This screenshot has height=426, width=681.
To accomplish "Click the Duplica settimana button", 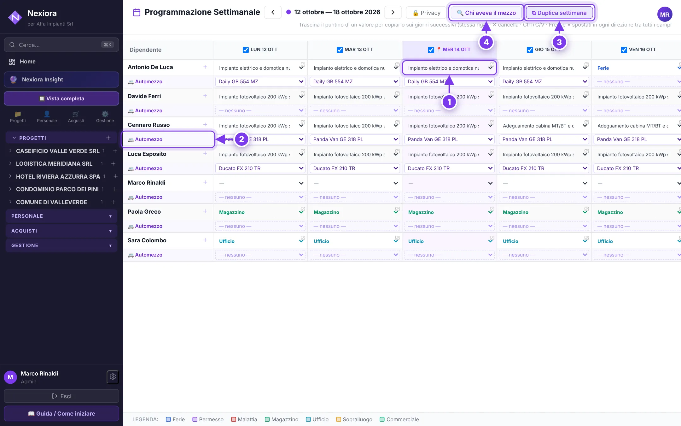I will click(559, 13).
